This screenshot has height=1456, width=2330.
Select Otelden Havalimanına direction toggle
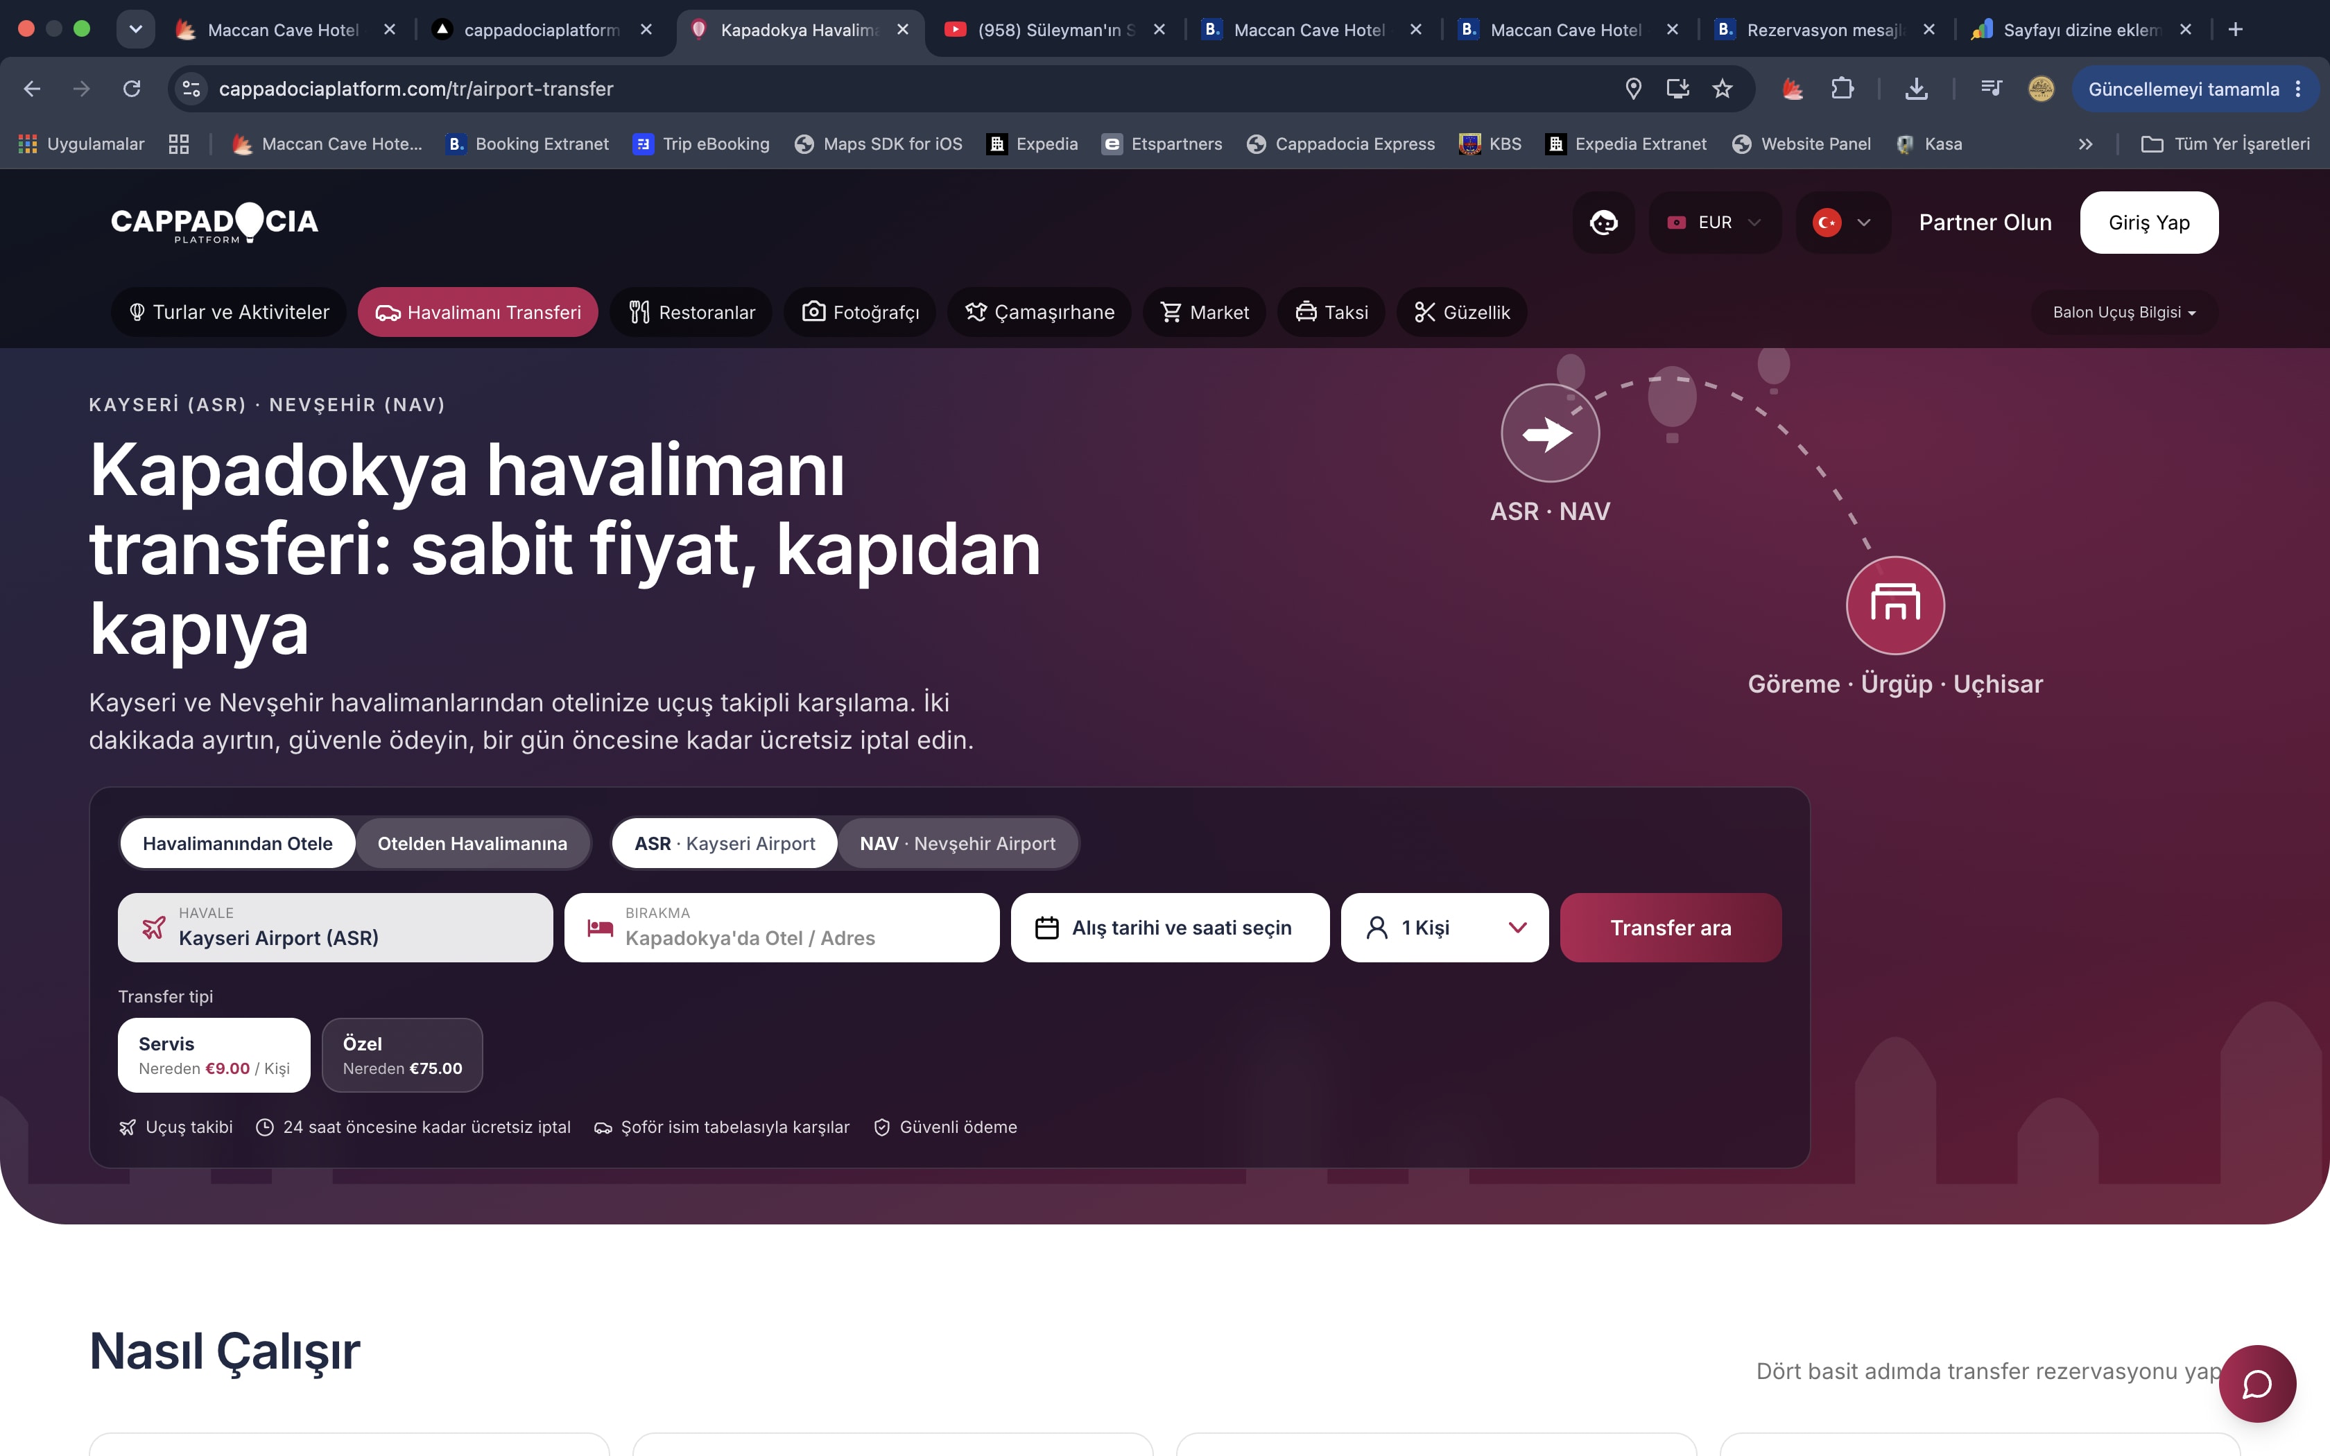coord(472,844)
